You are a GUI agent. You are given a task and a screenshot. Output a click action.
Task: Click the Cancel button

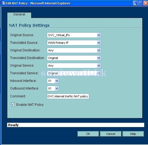[111, 134]
